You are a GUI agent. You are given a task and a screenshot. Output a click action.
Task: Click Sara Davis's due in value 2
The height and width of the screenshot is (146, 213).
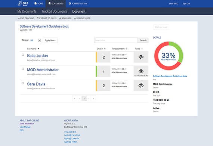click(x=104, y=85)
